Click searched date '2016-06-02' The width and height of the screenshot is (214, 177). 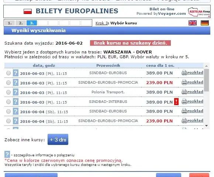coord(69,43)
